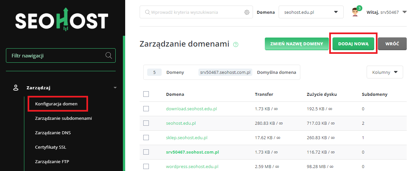
Task: Click the 2.59 MB transfer value
Action: (267, 166)
